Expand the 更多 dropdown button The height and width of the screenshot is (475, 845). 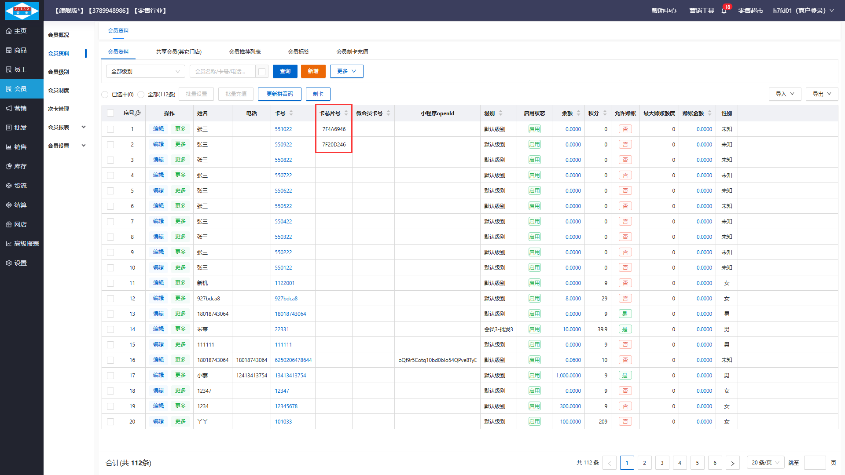point(346,71)
